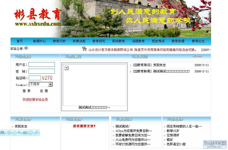Click the 新闻推荐 section header
Image resolution: width=228 pixels, height=150 pixels.
click(x=23, y=119)
